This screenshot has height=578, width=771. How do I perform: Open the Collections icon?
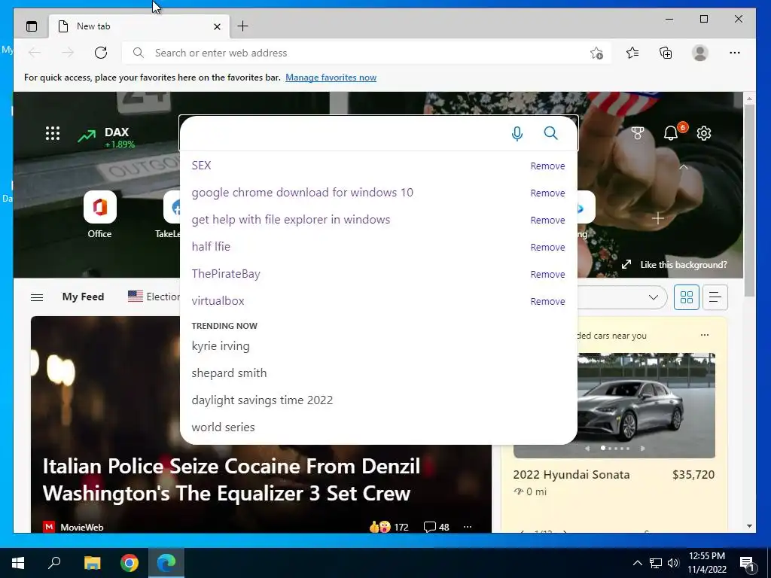666,53
